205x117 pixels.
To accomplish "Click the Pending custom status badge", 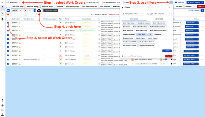I will pyautogui.click(x=87, y=55).
